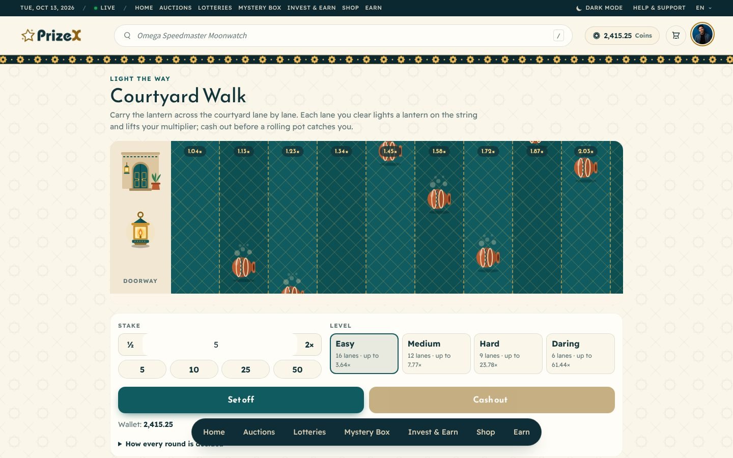Select the Daring level
Viewport: 733px width, 458px height.
click(580, 354)
